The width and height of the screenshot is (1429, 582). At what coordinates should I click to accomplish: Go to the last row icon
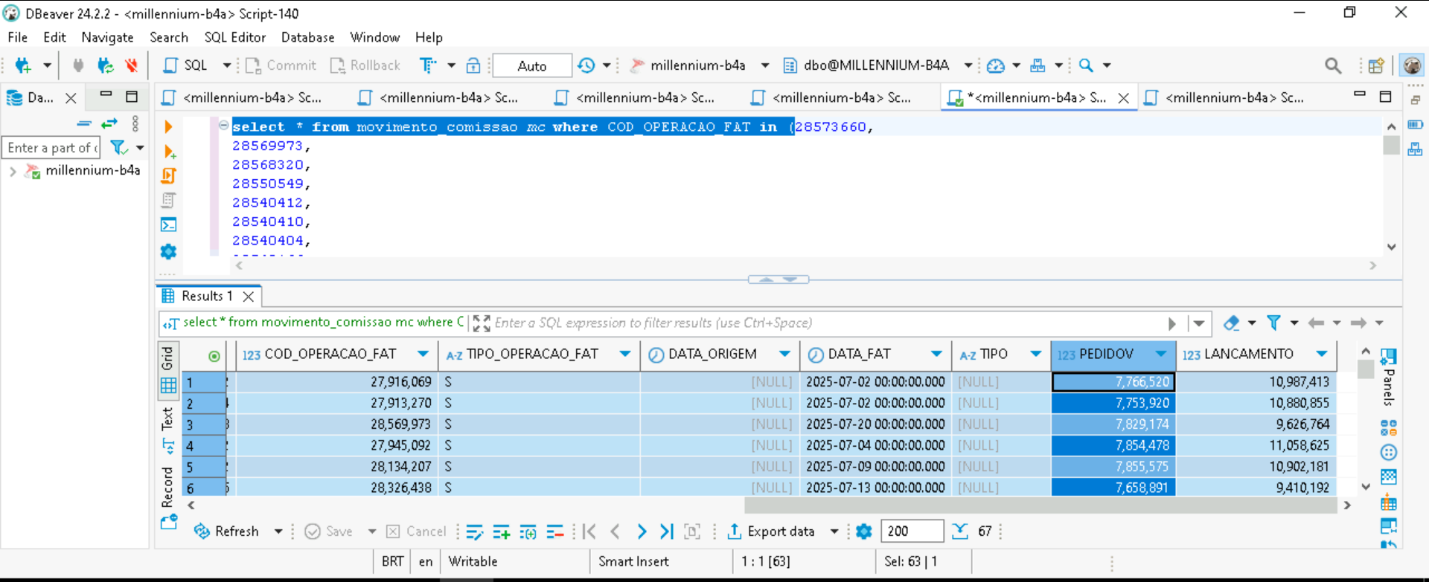667,531
